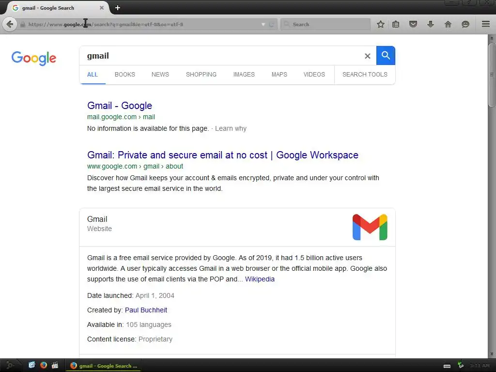Image resolution: width=496 pixels, height=372 pixels.
Task: Click the vertical scrollbar thumb
Action: click(x=492, y=75)
